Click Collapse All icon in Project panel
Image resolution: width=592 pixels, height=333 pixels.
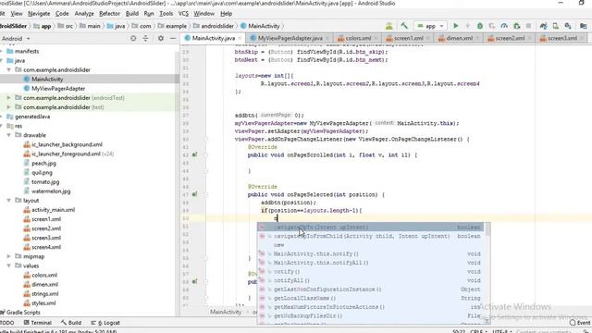click(x=146, y=38)
